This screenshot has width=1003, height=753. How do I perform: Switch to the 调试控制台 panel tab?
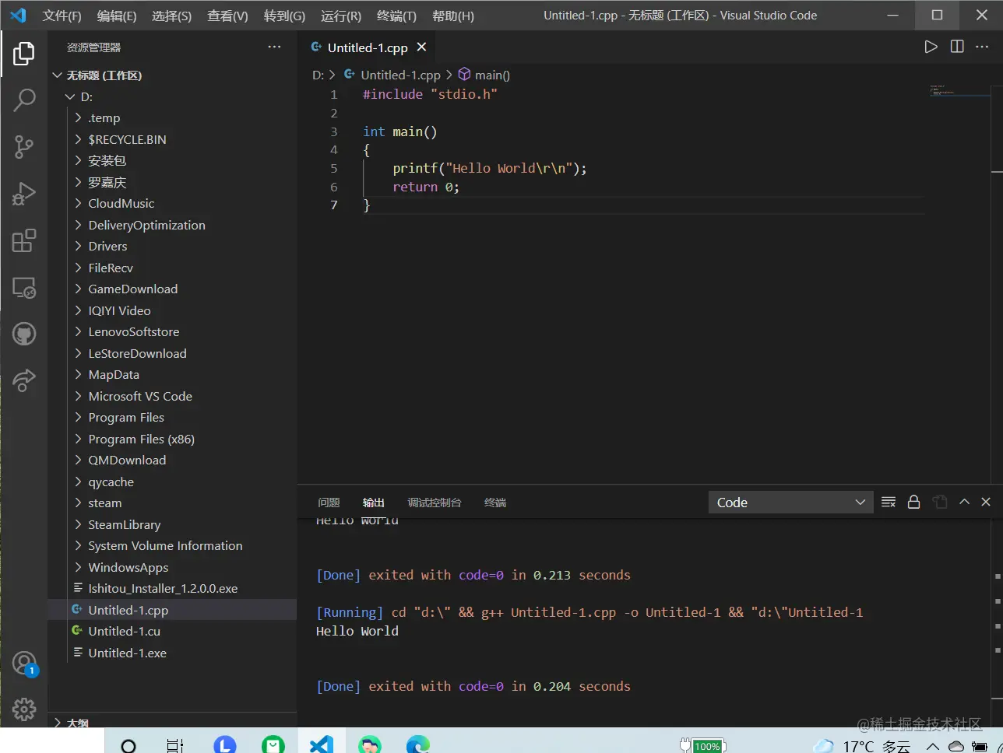tap(435, 503)
